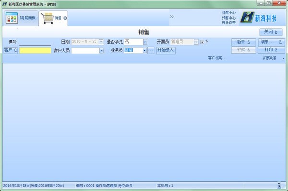The height and width of the screenshot is (191, 288).
Task: Open the 日期 date picker dropdown
Action: click(x=101, y=42)
